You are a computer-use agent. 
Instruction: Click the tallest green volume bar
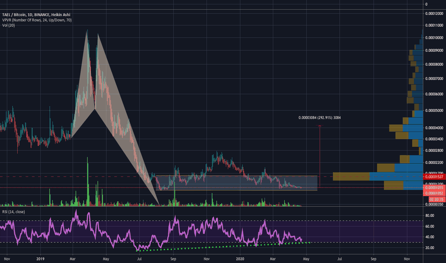(87, 182)
